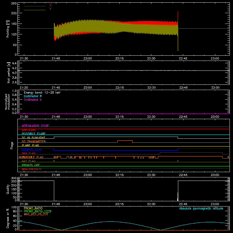
Task: Click the 0.4 tick on modulation axis
Action: pyautogui.click(x=14, y=104)
